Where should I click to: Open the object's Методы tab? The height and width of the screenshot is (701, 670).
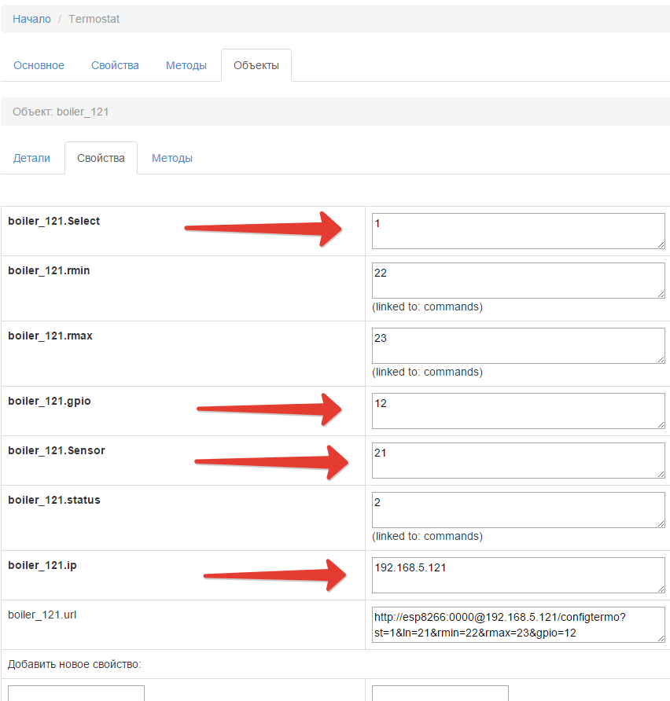coord(172,158)
